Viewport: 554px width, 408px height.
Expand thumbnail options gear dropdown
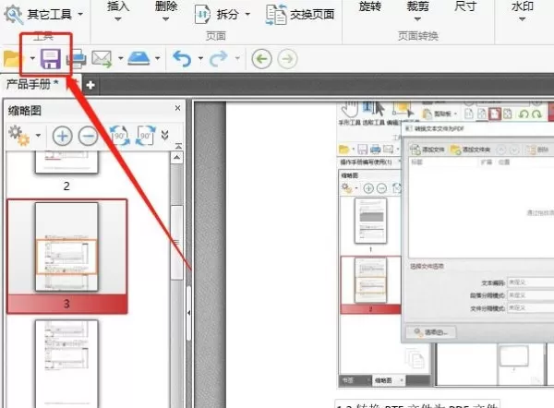click(x=38, y=136)
